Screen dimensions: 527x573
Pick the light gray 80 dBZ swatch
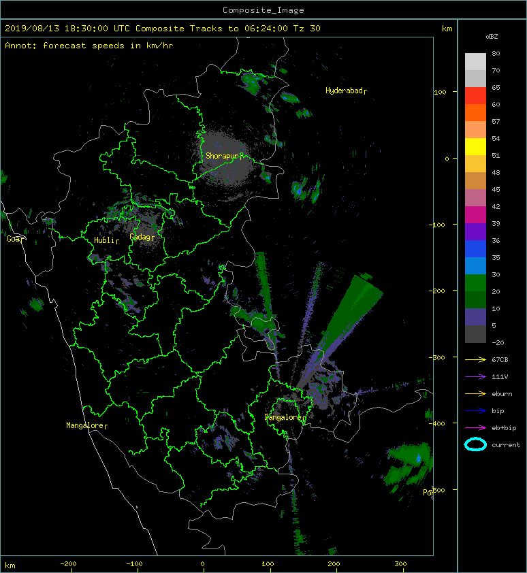click(475, 61)
